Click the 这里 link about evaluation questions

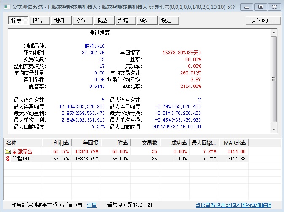92,205
